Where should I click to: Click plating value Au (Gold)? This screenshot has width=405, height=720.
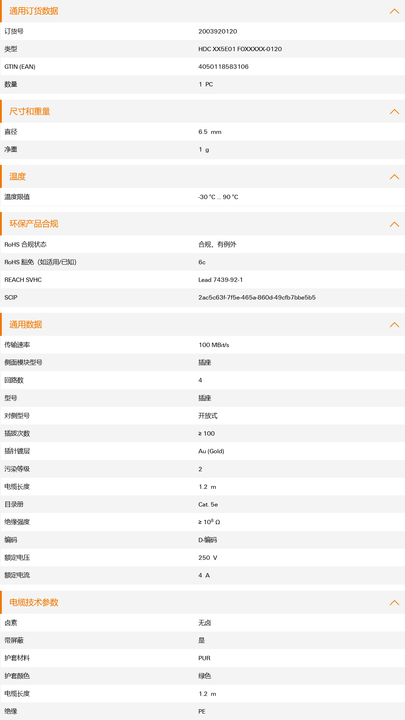tap(211, 451)
